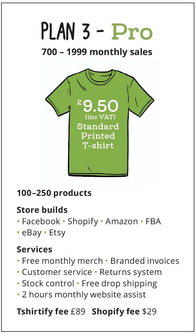Click the Branded invoices service item

[145, 261]
